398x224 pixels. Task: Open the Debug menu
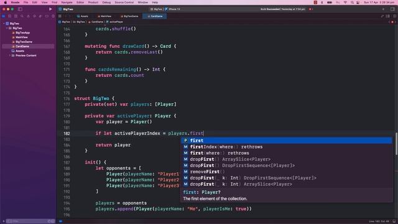click(x=106, y=2)
